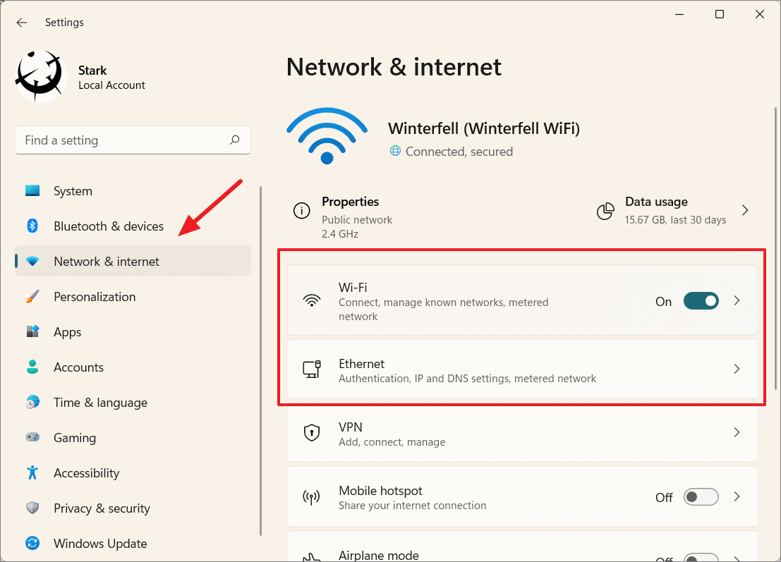Image resolution: width=781 pixels, height=562 pixels.
Task: Expand the Ethernet settings row
Action: pyautogui.click(x=522, y=369)
